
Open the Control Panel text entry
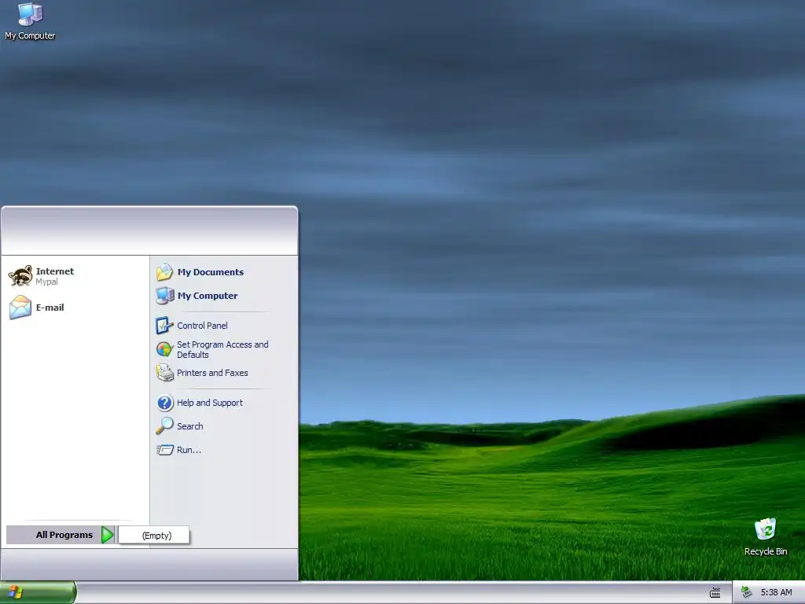(202, 325)
